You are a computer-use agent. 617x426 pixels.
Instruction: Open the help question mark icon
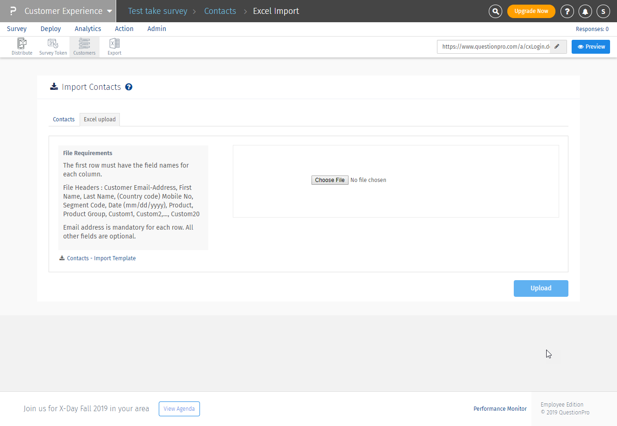567,11
